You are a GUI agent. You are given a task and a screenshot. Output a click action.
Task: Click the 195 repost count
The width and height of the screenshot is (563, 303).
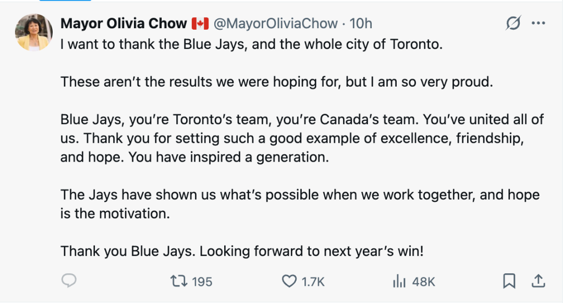202,282
